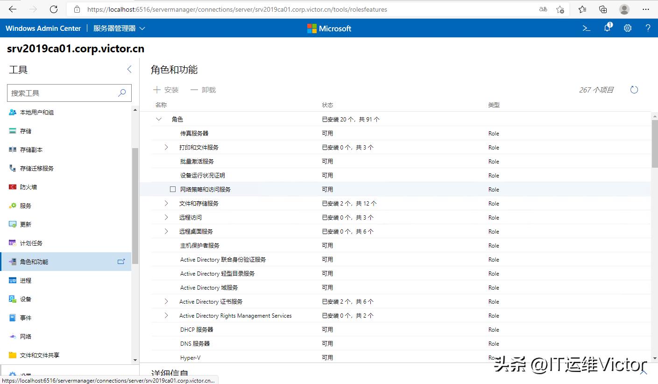This screenshot has height=384, width=658.
Task: Open the PowerShell console icon in top bar
Action: pos(586,28)
